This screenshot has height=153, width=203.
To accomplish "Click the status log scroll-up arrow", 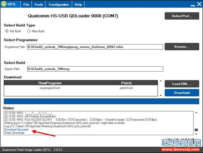I will click(196, 113).
